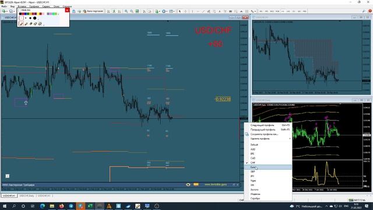The width and height of the screenshot is (373, 210).
Task: Zoom in the chart using magnifier plus
Action: [x=126, y=11]
